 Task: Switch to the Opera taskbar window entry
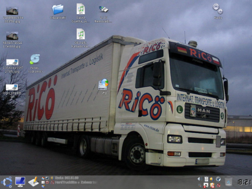coord(74,182)
